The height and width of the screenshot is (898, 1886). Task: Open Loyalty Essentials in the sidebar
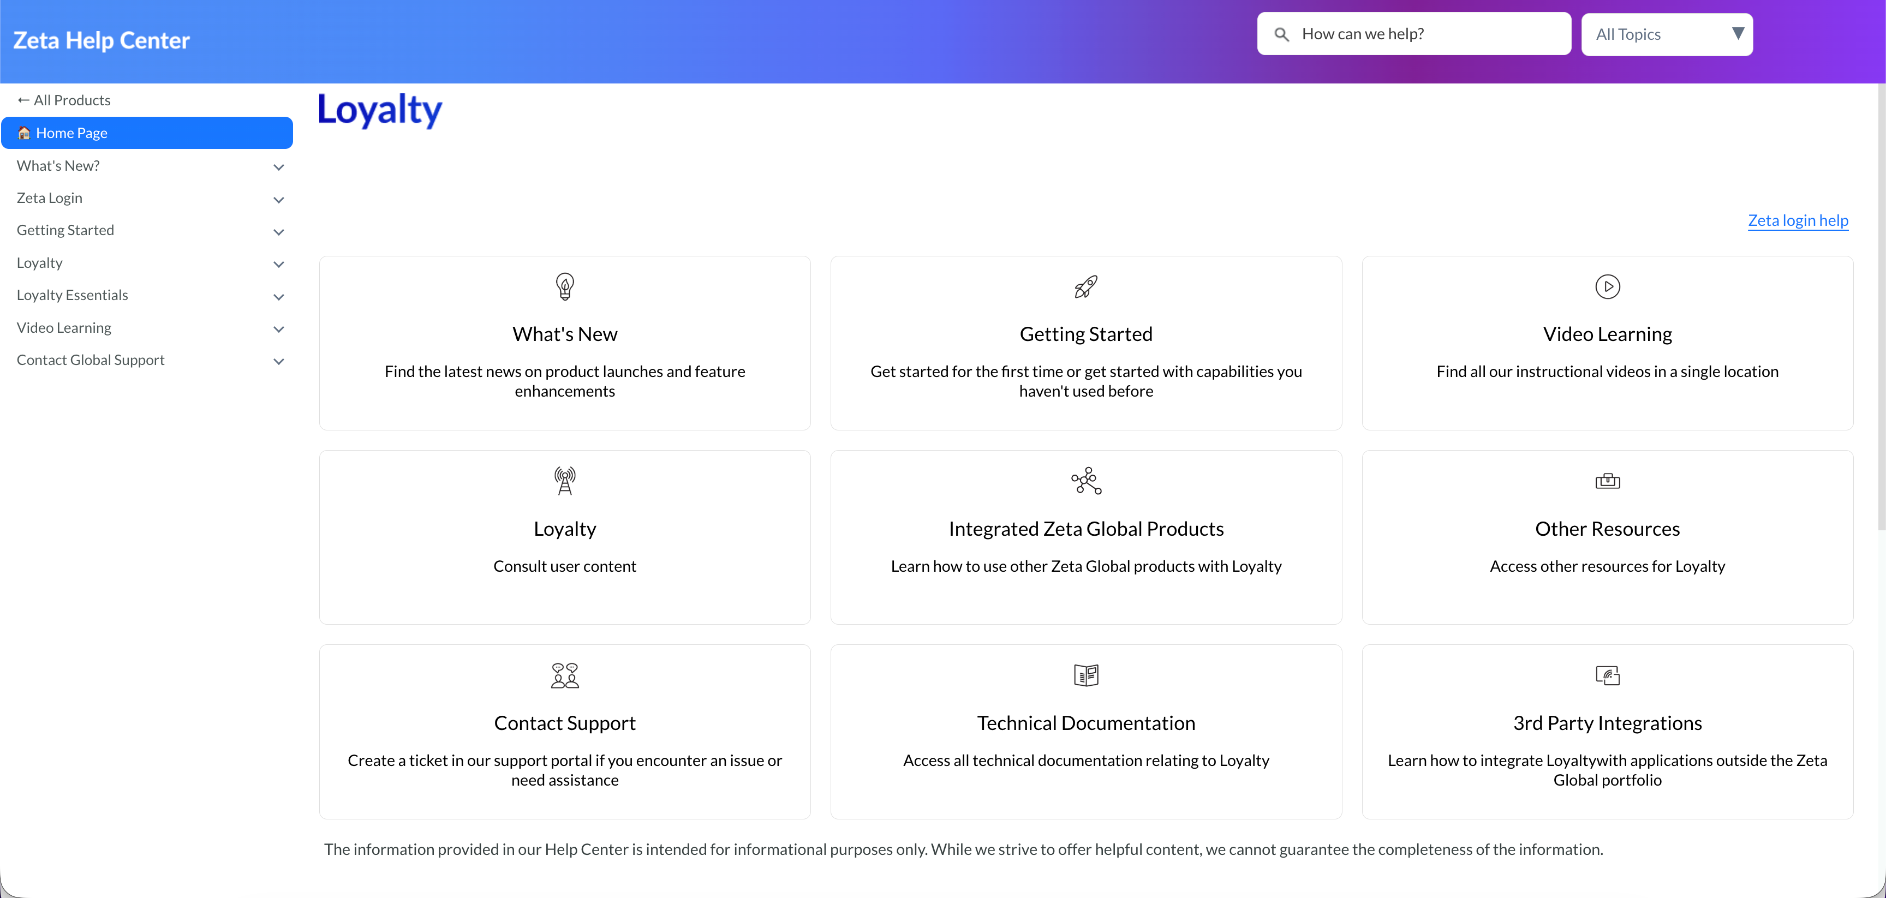click(x=71, y=295)
